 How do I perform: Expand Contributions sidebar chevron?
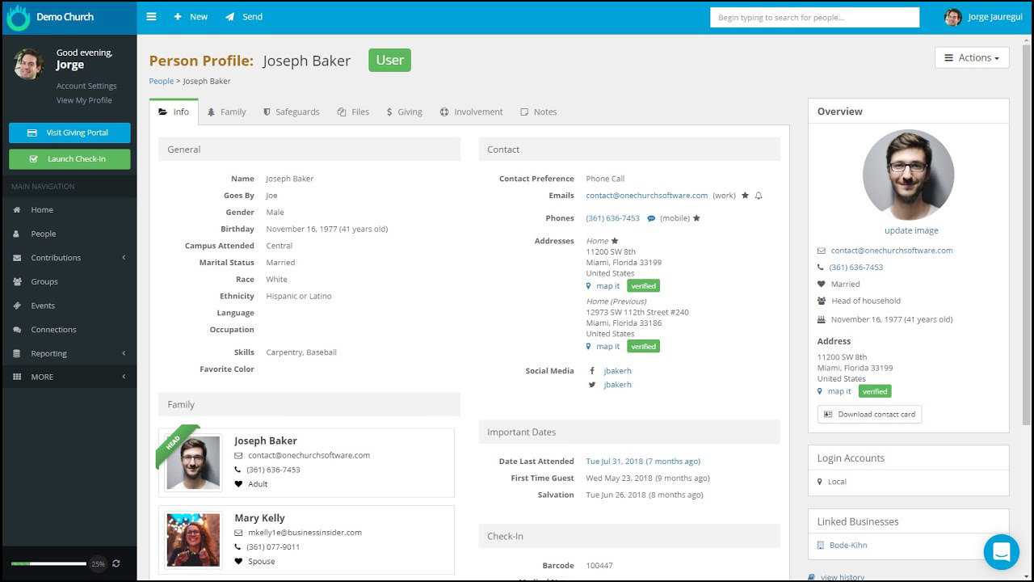click(124, 258)
